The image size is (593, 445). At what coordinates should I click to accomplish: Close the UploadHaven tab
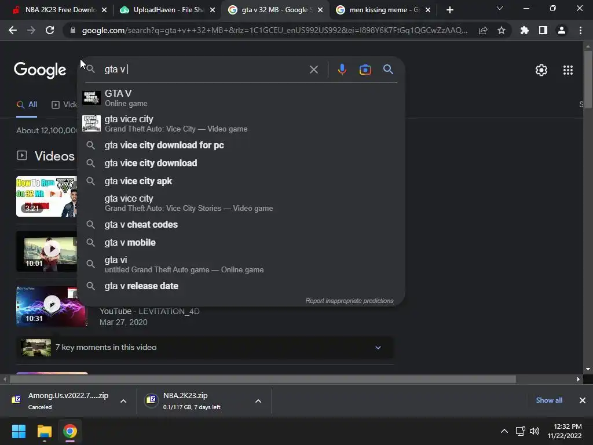[x=213, y=10]
